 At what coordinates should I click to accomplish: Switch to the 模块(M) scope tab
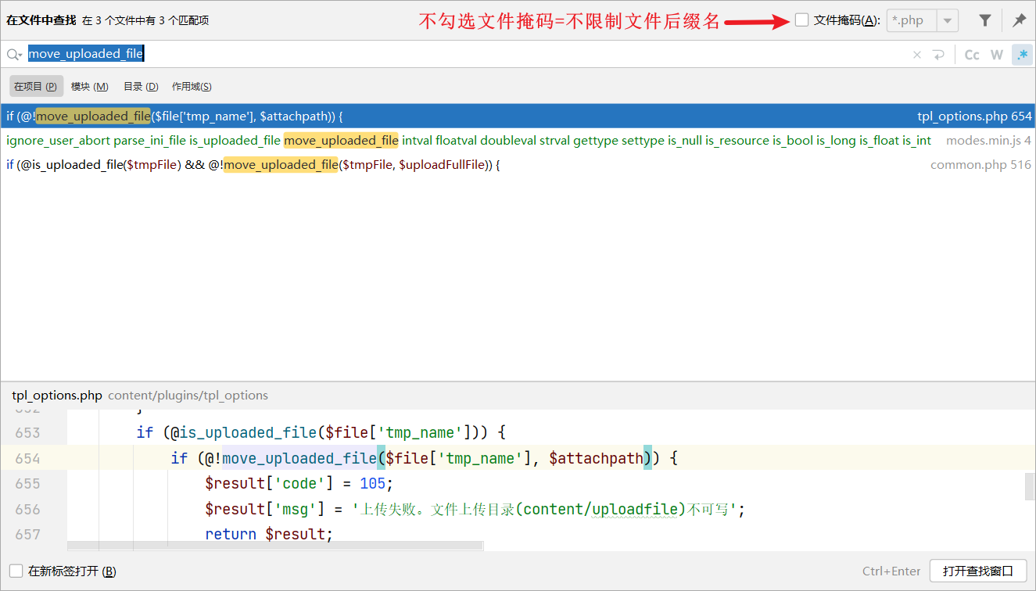pyautogui.click(x=90, y=87)
